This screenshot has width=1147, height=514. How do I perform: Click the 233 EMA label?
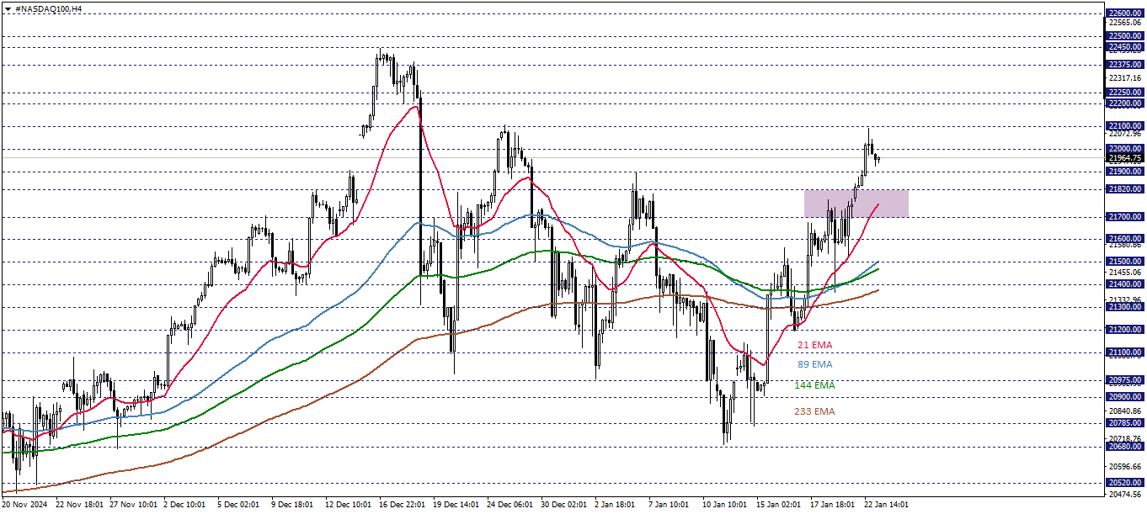814,411
